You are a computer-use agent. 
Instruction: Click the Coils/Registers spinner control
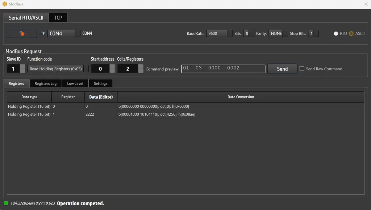click(130, 69)
